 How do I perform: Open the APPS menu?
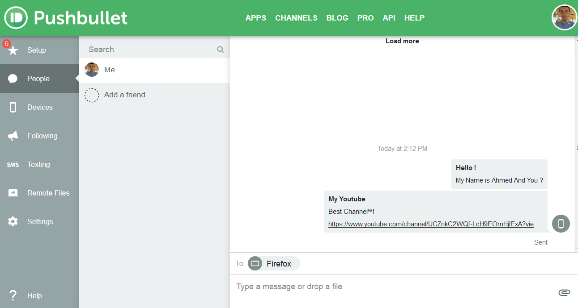point(256,18)
